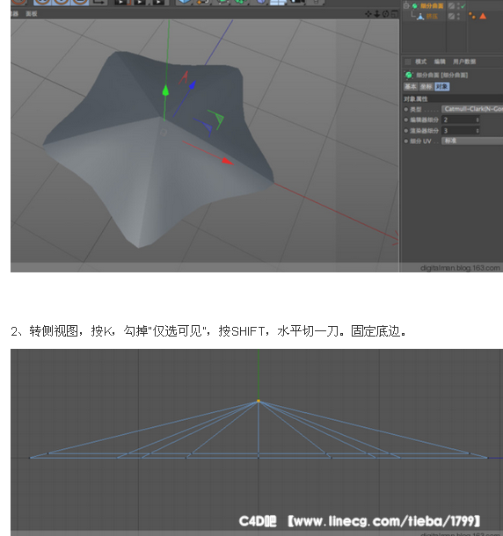503x536 pixels.
Task: Click the viewport move camera icon
Action: tap(368, 14)
